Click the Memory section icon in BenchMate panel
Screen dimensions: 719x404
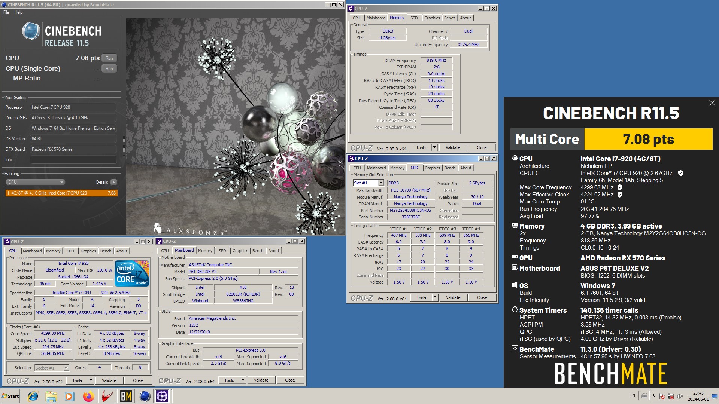tap(515, 226)
